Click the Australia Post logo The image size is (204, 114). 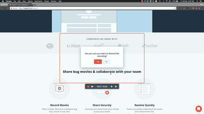pyautogui.click(x=74, y=46)
